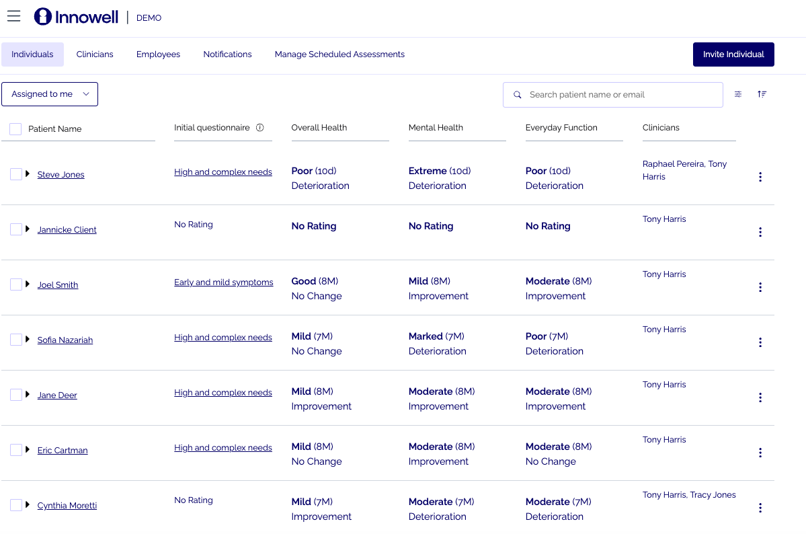Image resolution: width=806 pixels, height=534 pixels.
Task: Open Steve Jones patient link
Action: click(61, 174)
